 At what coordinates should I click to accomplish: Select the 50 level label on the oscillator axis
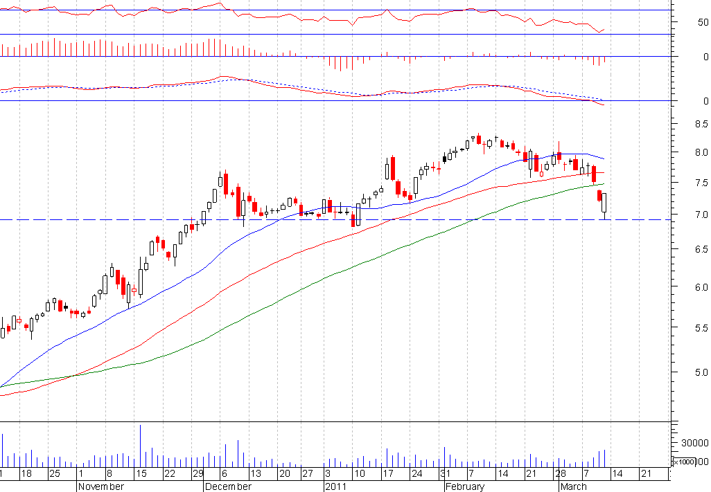click(x=703, y=22)
